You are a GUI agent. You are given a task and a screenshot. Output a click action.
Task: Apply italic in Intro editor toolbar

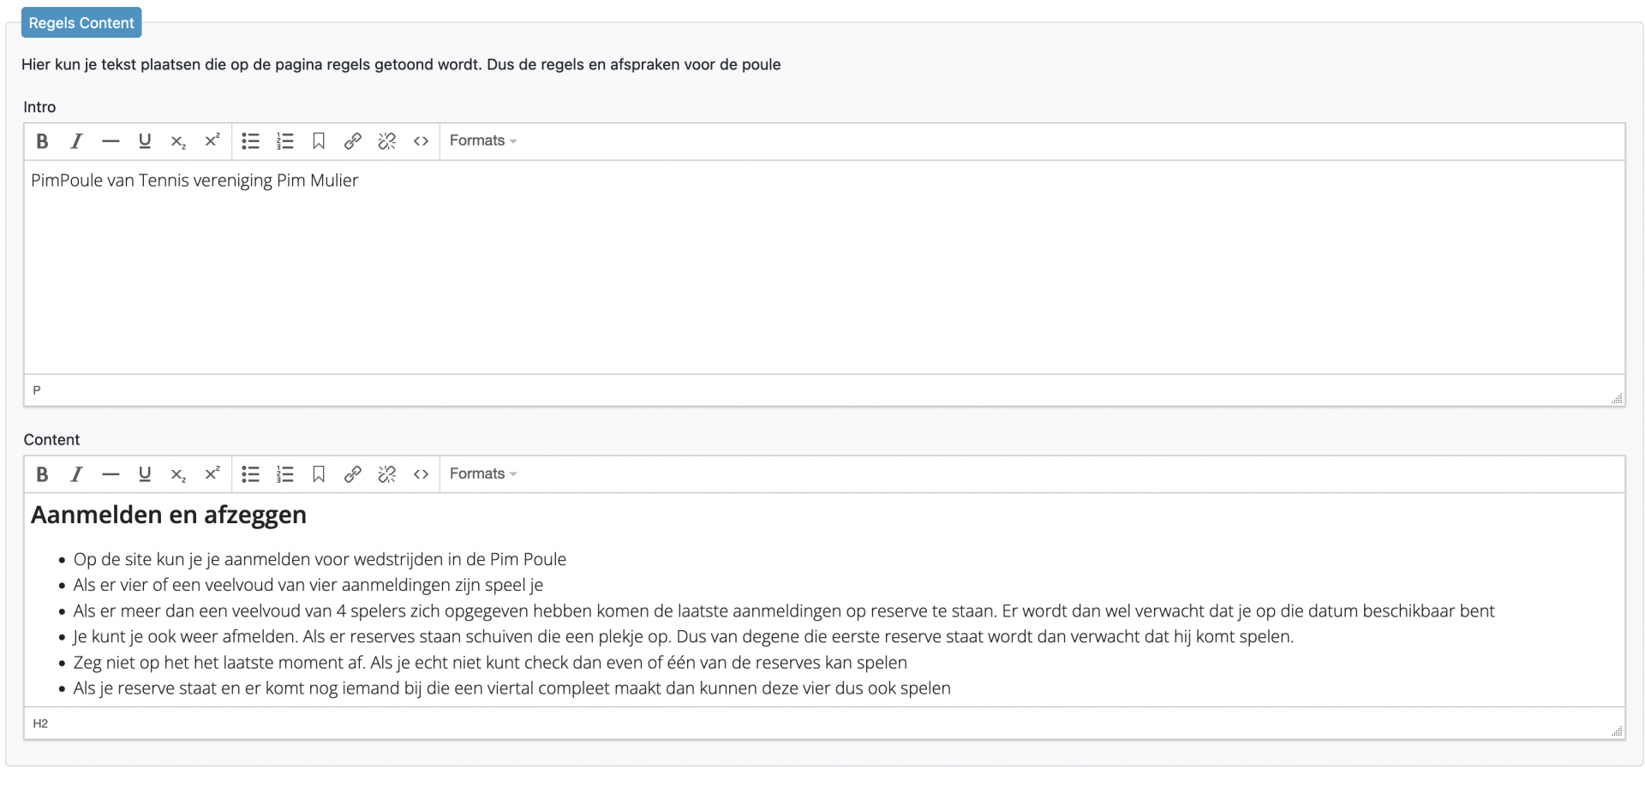coord(76,141)
